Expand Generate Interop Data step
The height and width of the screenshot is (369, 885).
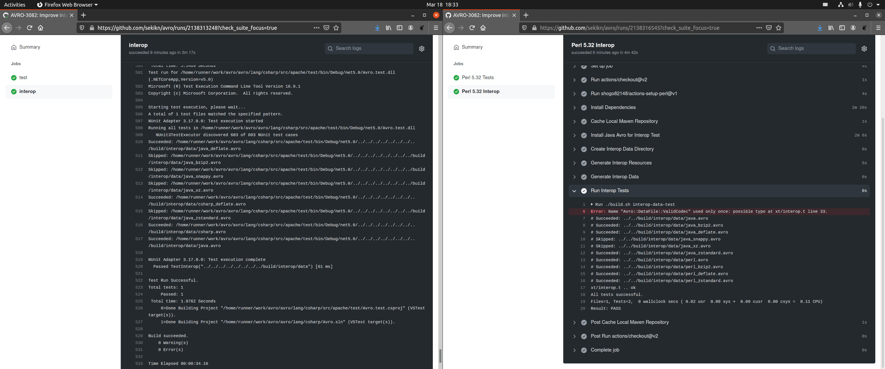[x=719, y=177]
